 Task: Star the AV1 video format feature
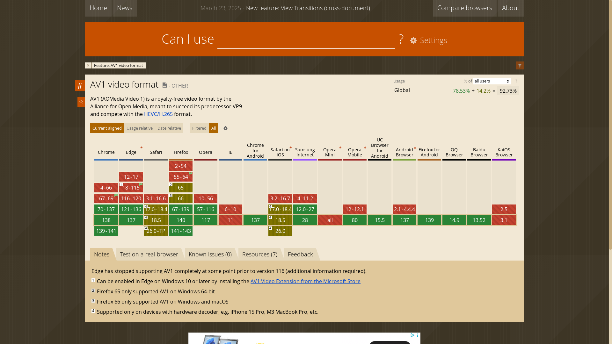81,102
